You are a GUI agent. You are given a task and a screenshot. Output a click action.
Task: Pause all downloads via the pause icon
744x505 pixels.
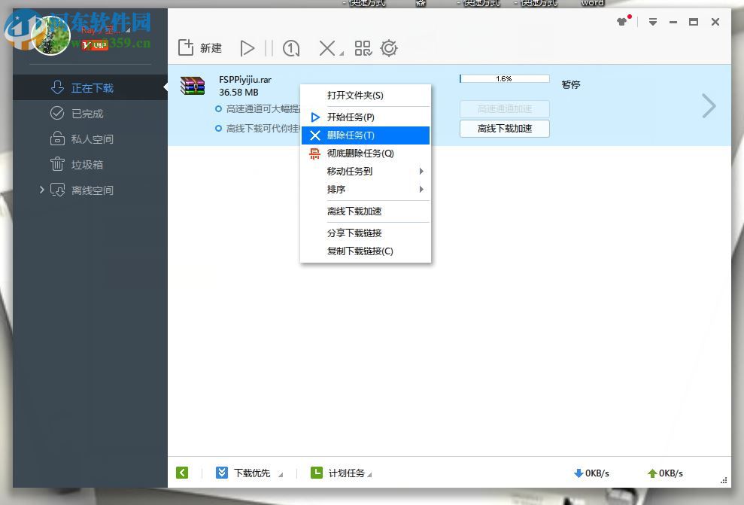270,47
